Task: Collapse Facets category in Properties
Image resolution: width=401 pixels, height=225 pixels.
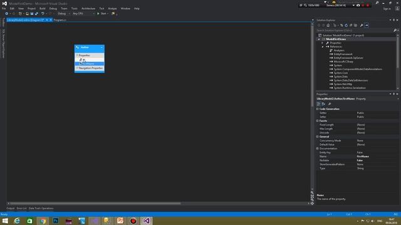Action: click(318, 121)
